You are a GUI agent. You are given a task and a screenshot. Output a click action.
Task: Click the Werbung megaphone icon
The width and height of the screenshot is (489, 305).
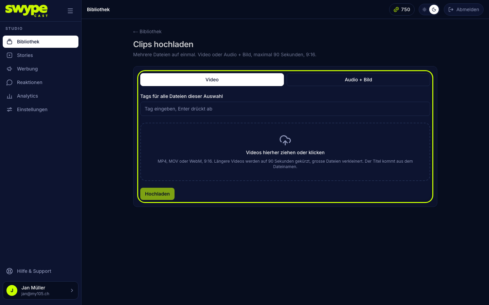coord(10,69)
